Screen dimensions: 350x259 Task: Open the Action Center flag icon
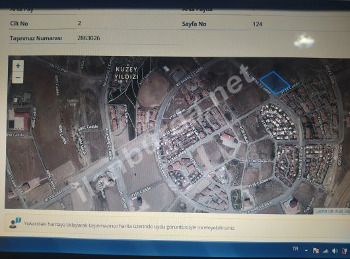click(x=316, y=250)
